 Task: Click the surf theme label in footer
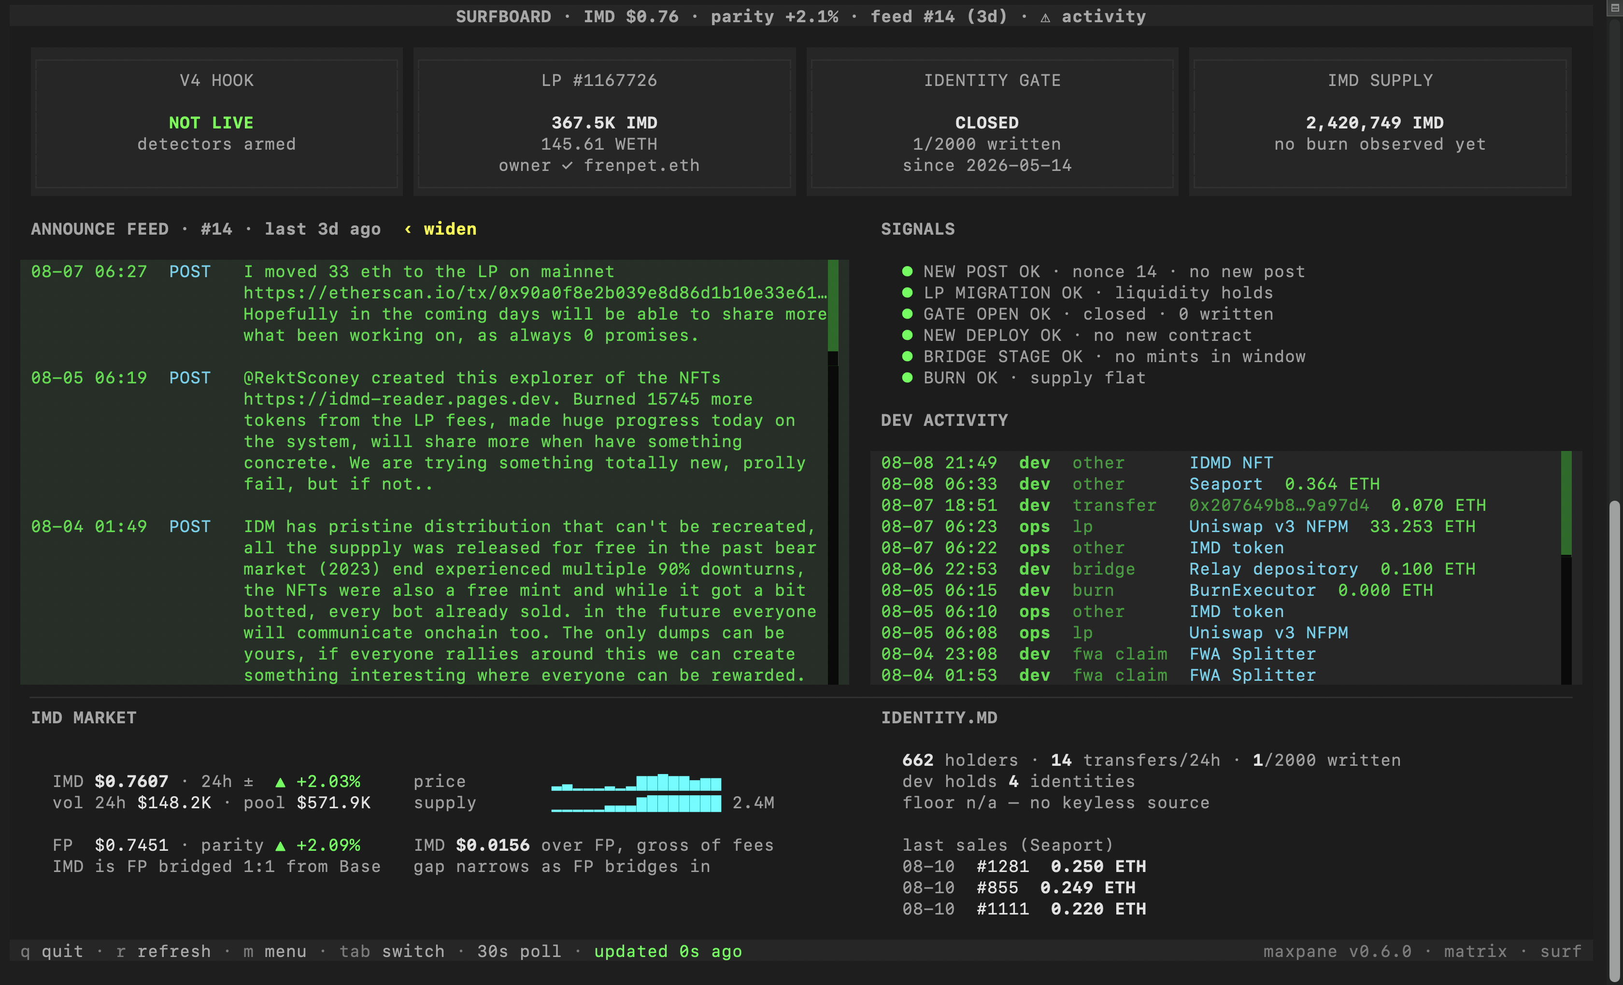coord(1560,951)
